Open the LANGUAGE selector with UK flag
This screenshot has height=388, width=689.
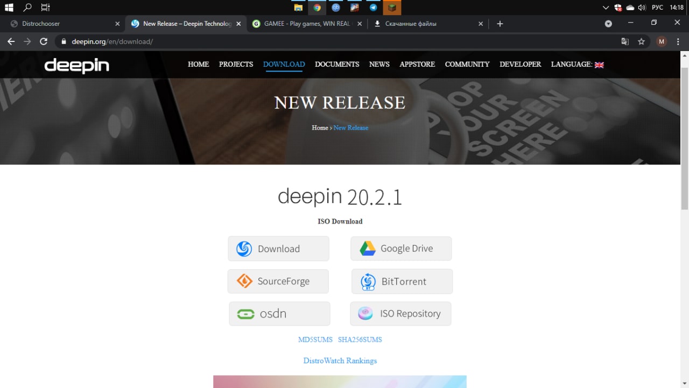point(577,64)
